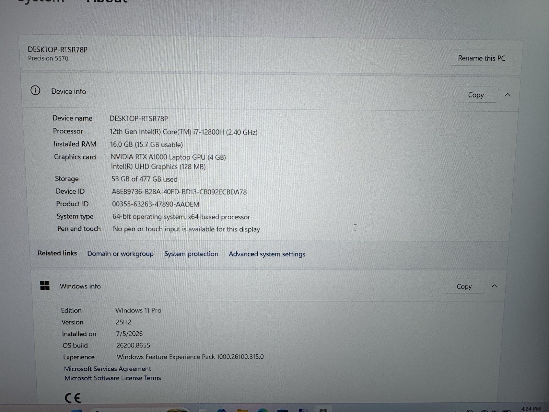Copy the Windows info details
The height and width of the screenshot is (412, 549).
pos(464,286)
